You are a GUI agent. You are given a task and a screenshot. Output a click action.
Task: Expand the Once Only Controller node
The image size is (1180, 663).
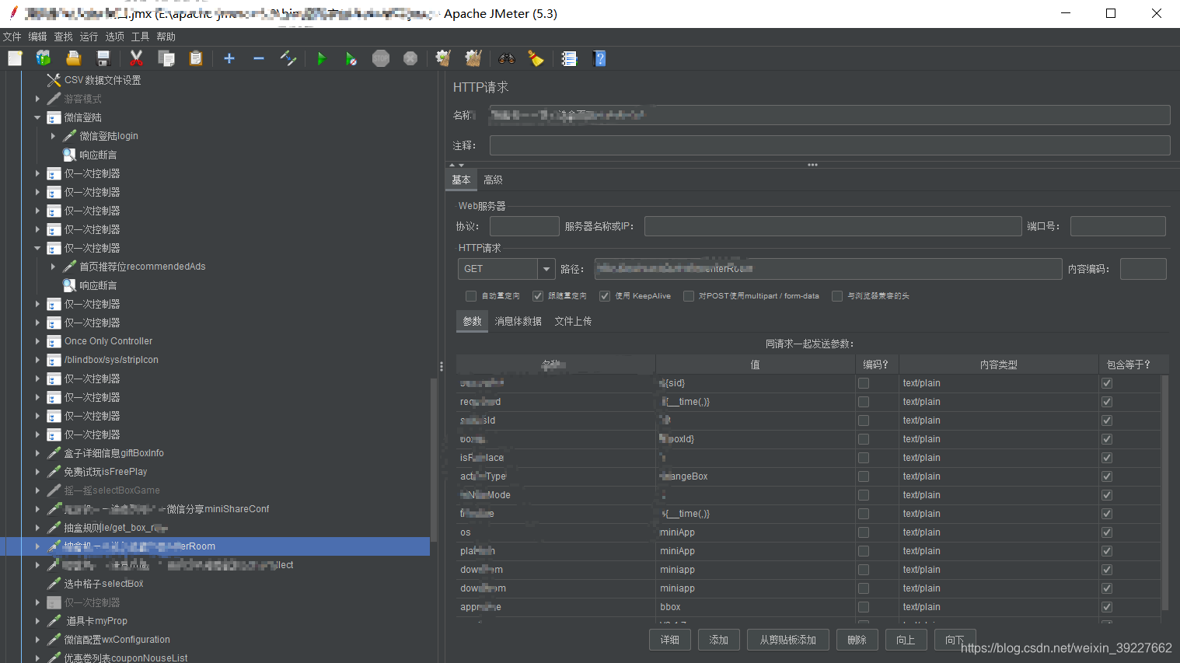tap(37, 341)
